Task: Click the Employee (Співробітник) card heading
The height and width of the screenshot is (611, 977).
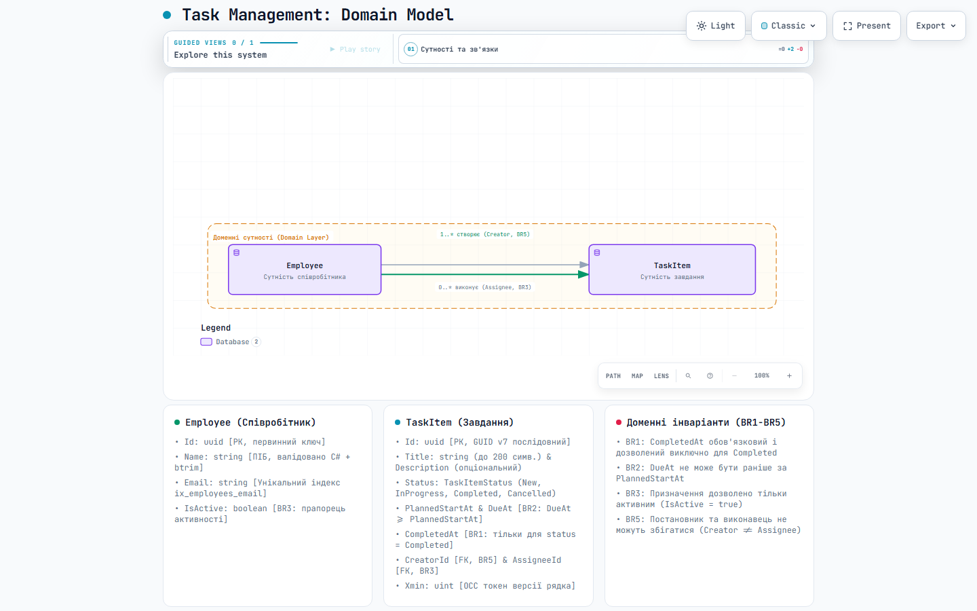Action: 250,422
